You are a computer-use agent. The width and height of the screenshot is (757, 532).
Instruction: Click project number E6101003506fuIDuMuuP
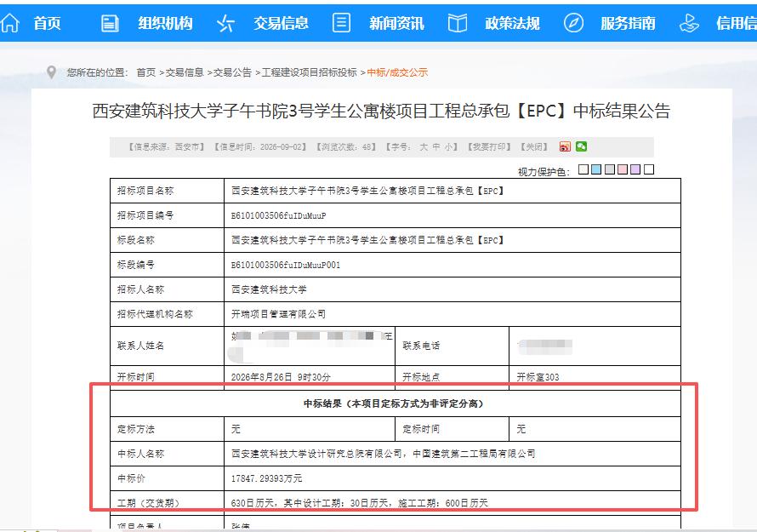click(x=279, y=216)
